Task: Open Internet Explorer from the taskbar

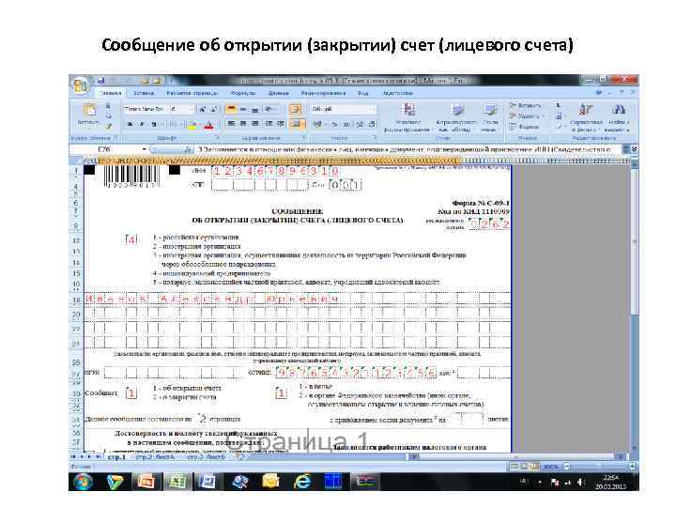Action: click(301, 482)
